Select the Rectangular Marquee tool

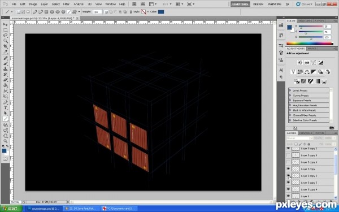pyautogui.click(x=6, y=30)
